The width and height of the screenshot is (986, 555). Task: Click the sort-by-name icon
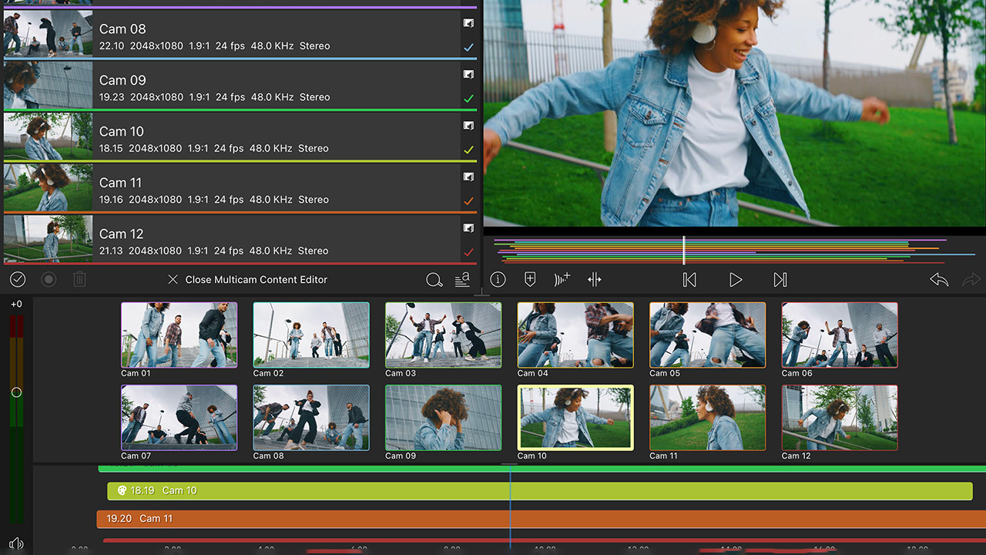tap(462, 280)
